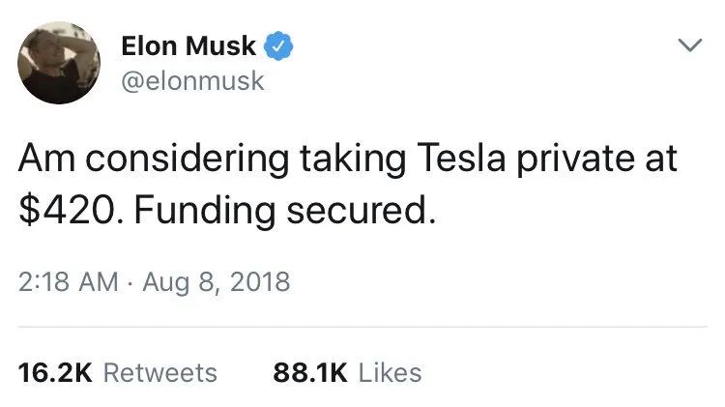Image resolution: width=725 pixels, height=407 pixels.
Task: Click the Elon Musk display name
Action: tap(188, 45)
